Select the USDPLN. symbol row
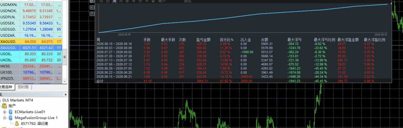The width and height of the screenshot is (403, 128). (x=31, y=17)
